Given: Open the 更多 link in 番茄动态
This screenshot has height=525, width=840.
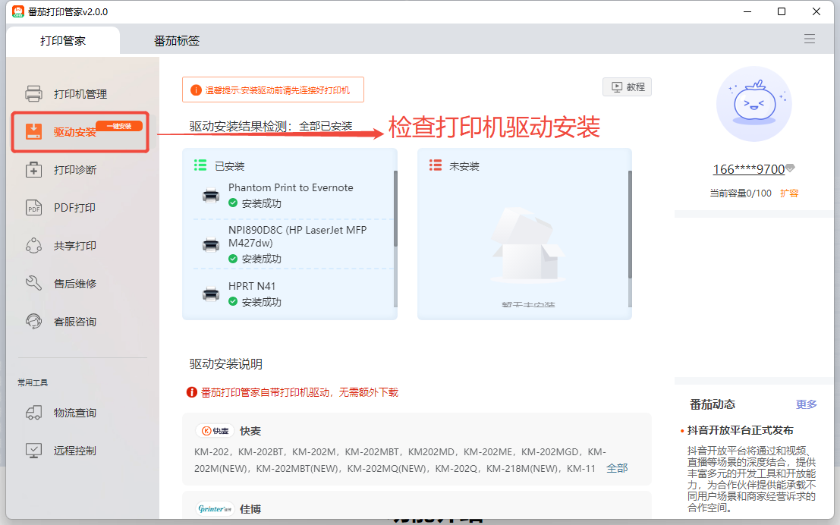Looking at the screenshot, I should (807, 404).
